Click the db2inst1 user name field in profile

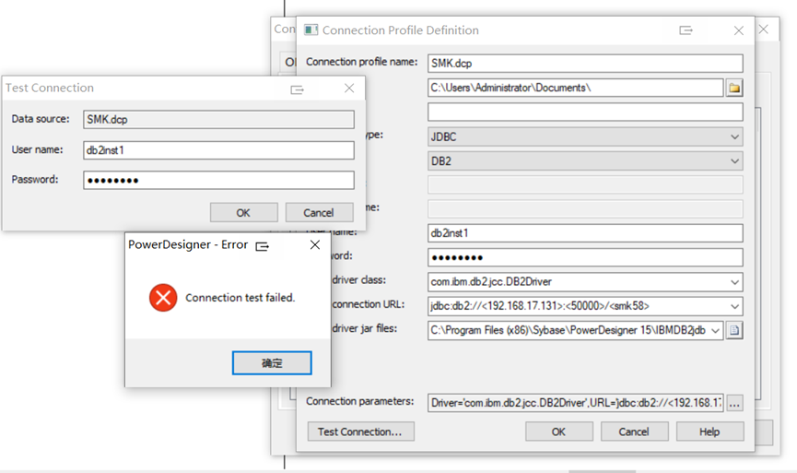click(585, 233)
